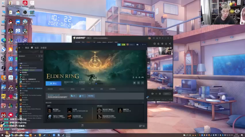Focus the Steam library search field
This screenshot has width=245, height=137.
29,60
